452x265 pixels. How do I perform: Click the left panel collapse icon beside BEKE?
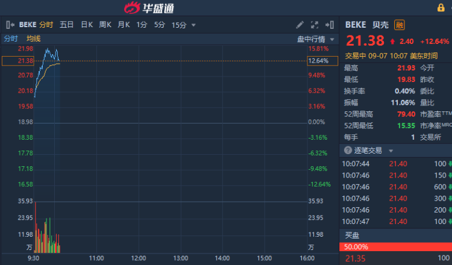[10, 25]
